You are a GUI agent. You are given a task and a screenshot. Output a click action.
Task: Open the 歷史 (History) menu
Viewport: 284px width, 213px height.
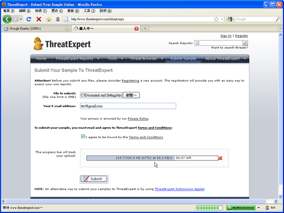point(57,11)
